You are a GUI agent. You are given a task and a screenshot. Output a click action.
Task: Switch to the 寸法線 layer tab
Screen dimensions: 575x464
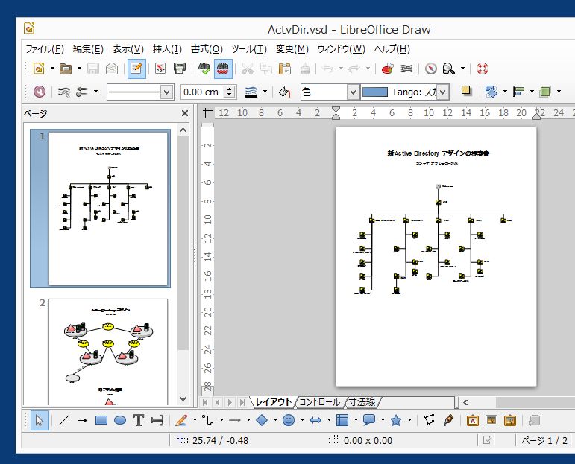[362, 402]
